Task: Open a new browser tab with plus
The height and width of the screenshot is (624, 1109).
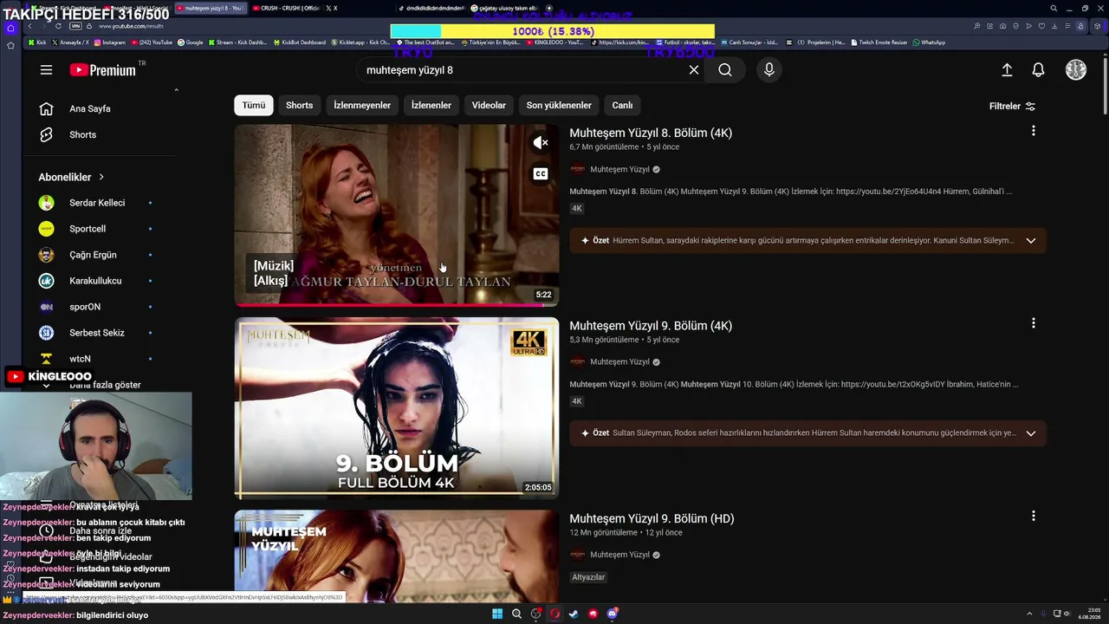Action: (x=549, y=8)
